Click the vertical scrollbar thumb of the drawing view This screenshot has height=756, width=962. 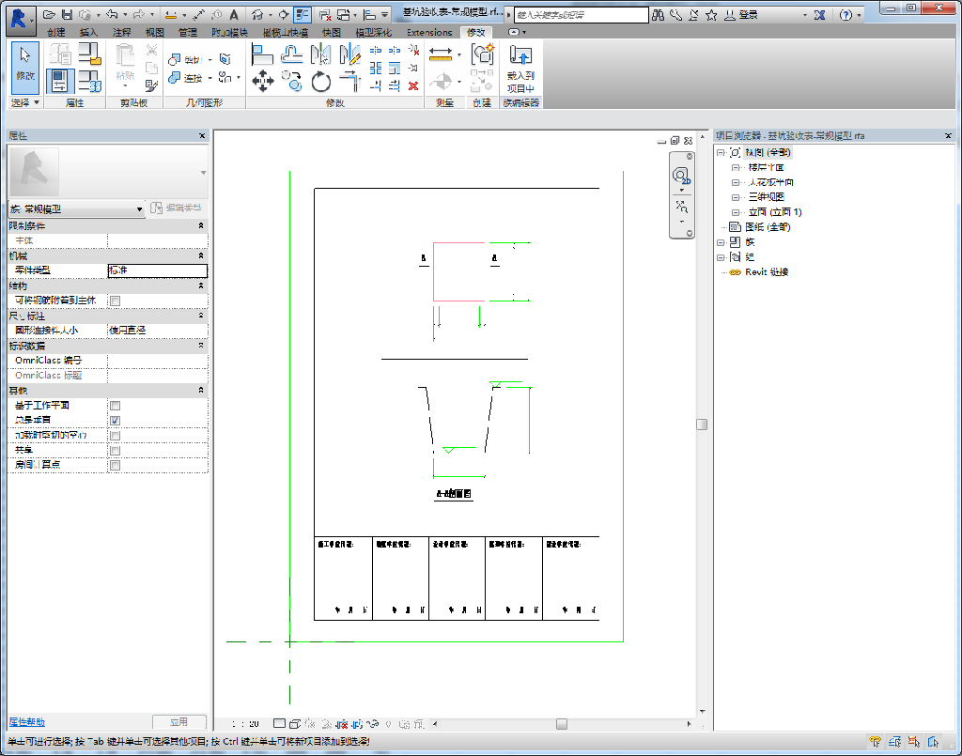[702, 424]
